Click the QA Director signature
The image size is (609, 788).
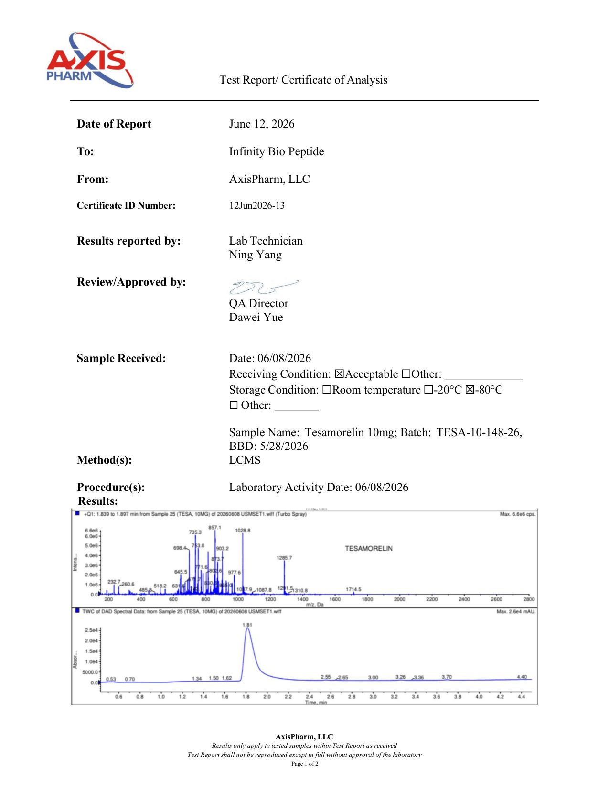(x=264, y=287)
